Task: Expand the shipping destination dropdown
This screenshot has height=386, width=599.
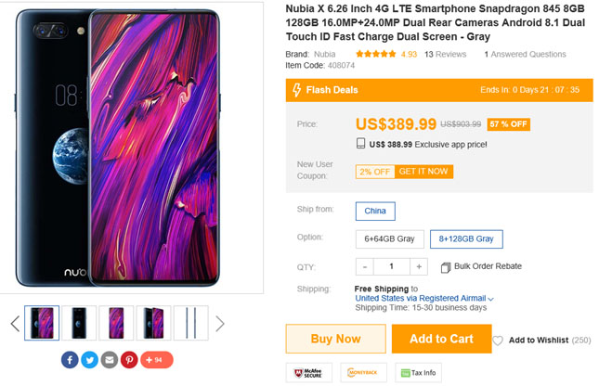Action: [x=491, y=299]
